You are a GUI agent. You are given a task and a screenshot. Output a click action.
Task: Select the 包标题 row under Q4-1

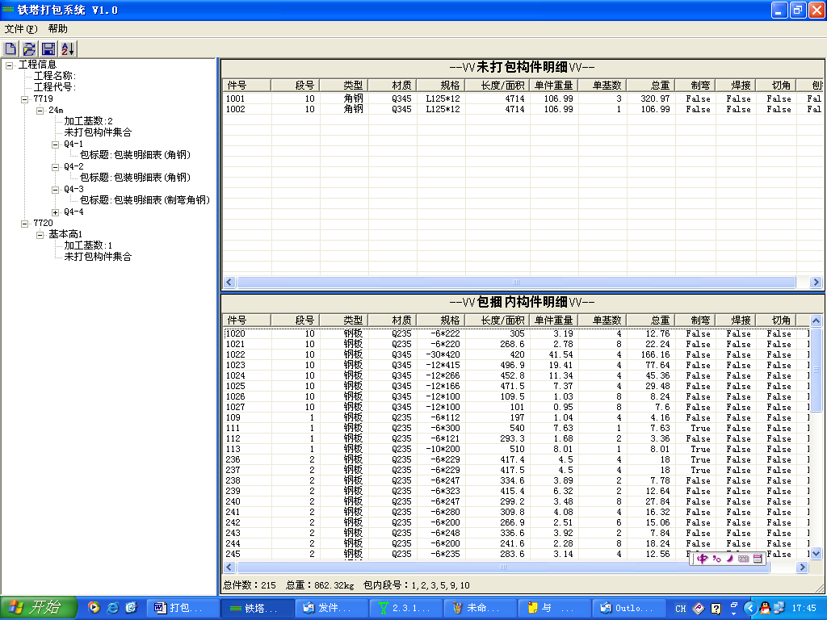[x=135, y=155]
